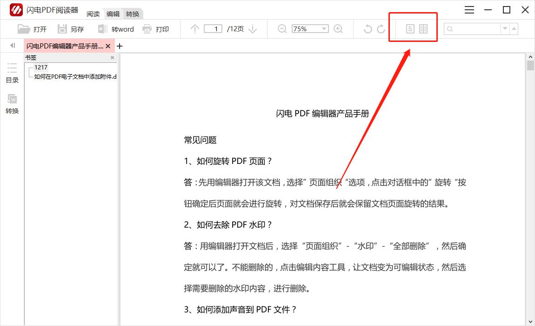Image resolution: width=535 pixels, height=326 pixels.
Task: Rotate page counterclockwise
Action: coord(368,29)
